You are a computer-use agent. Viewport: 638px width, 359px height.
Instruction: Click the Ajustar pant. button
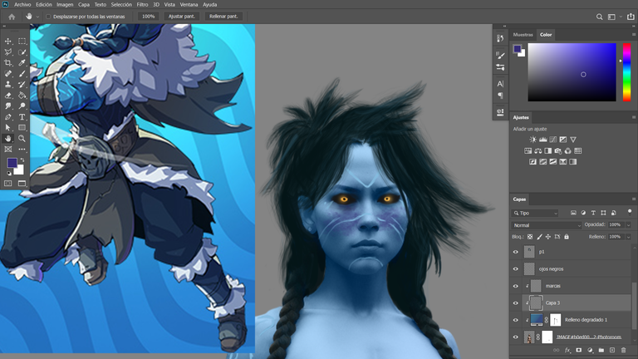coord(181,17)
